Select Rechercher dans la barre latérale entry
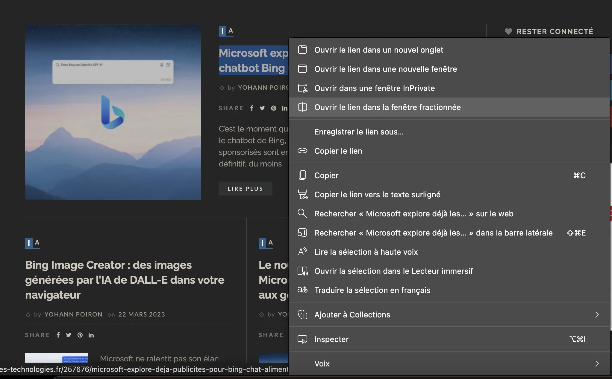 click(x=449, y=233)
